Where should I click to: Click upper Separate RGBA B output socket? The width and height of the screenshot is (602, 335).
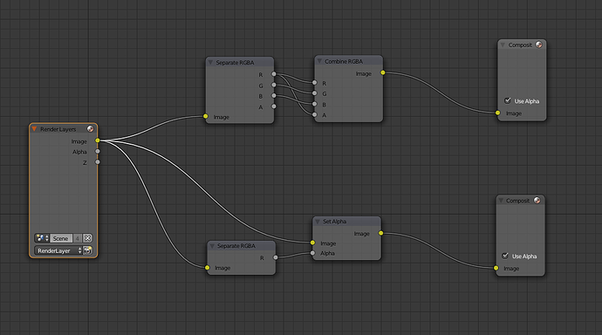pos(274,96)
